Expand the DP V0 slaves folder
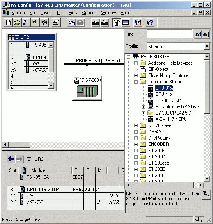213x224 pixels. click(x=136, y=125)
